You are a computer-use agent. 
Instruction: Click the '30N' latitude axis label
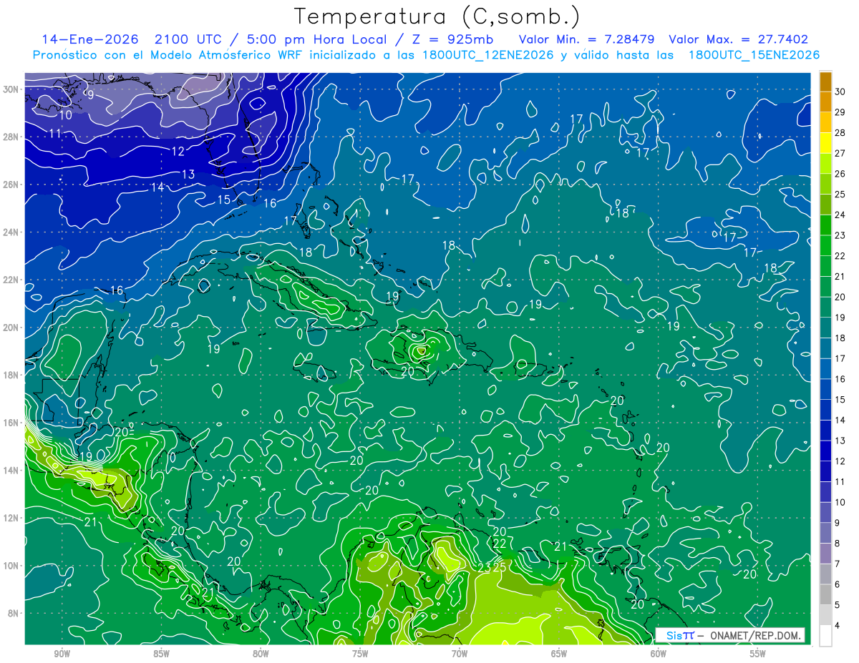pos(12,89)
